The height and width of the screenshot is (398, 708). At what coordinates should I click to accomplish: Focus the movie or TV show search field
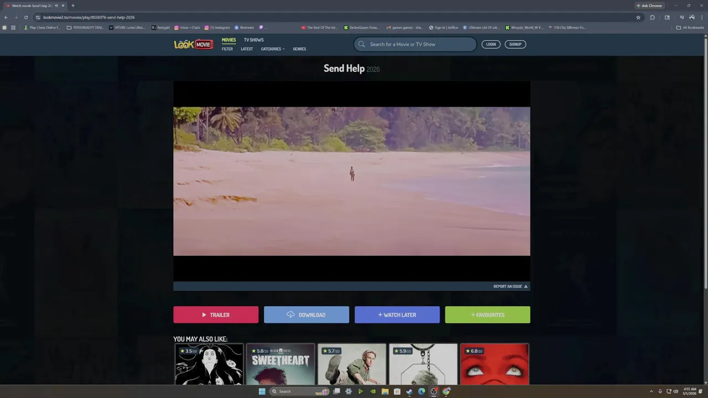click(x=415, y=44)
